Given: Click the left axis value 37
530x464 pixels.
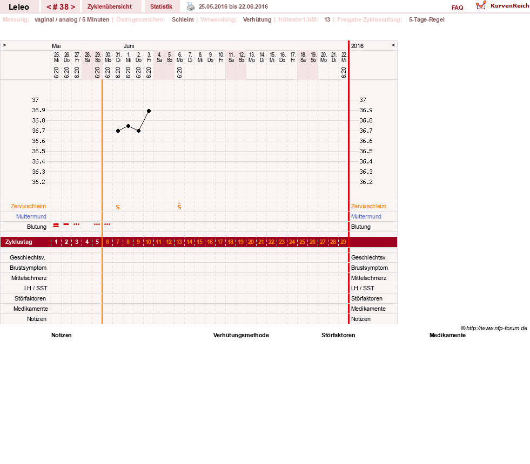Looking at the screenshot, I should point(35,100).
